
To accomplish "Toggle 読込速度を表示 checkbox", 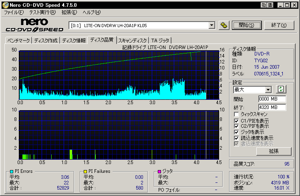I will click(236, 138).
